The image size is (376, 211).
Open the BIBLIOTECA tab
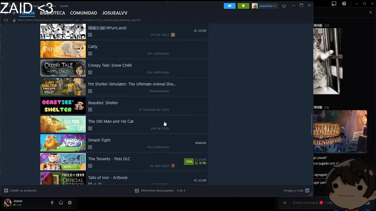click(53, 13)
